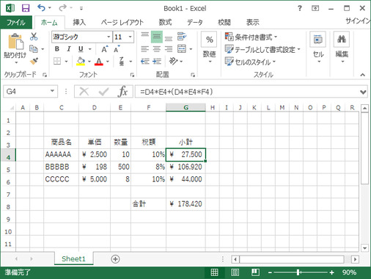
Task: Toggle middle vertical alignment
Action: pyautogui.click(x=157, y=37)
